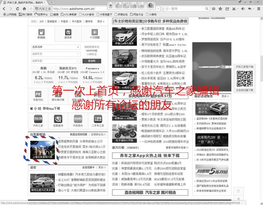Click the PK 车型对比 icon
The width and height of the screenshot is (263, 205).
tap(38, 94)
